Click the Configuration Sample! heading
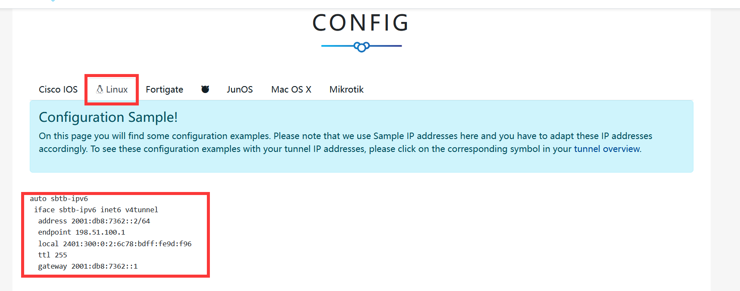This screenshot has width=740, height=291. [x=108, y=117]
